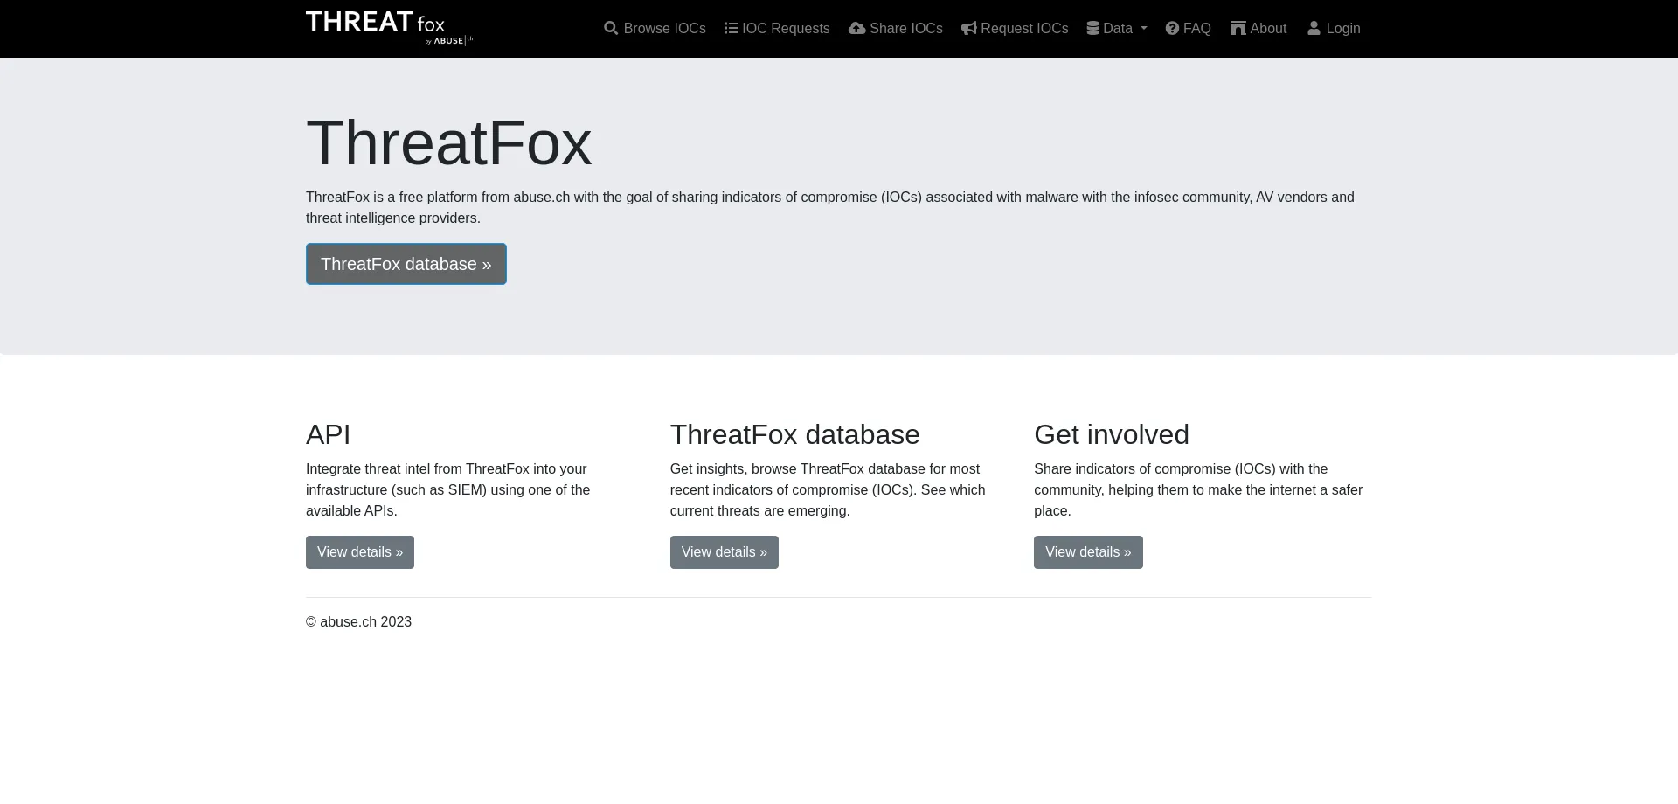
Task: Click the building icon beside About
Action: (1238, 29)
